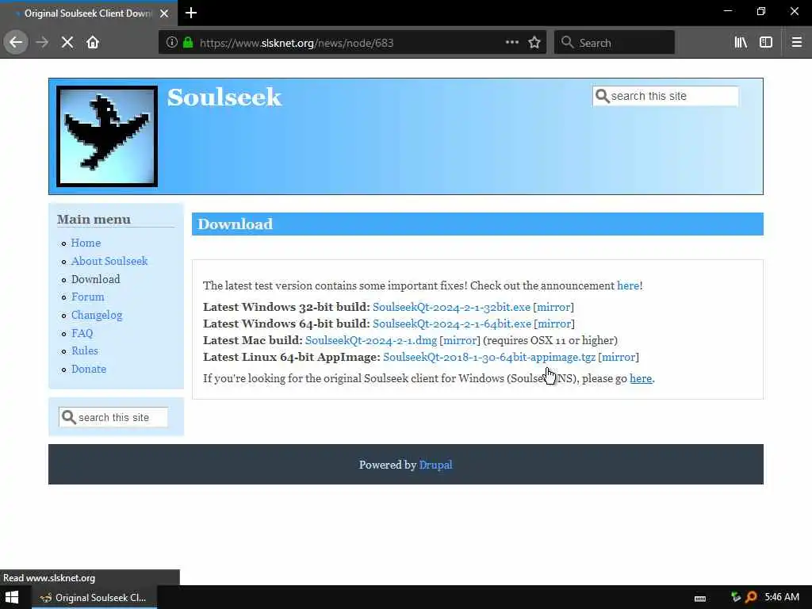This screenshot has height=609, width=812.
Task: Click the orange magnifier tray icon
Action: click(x=751, y=597)
